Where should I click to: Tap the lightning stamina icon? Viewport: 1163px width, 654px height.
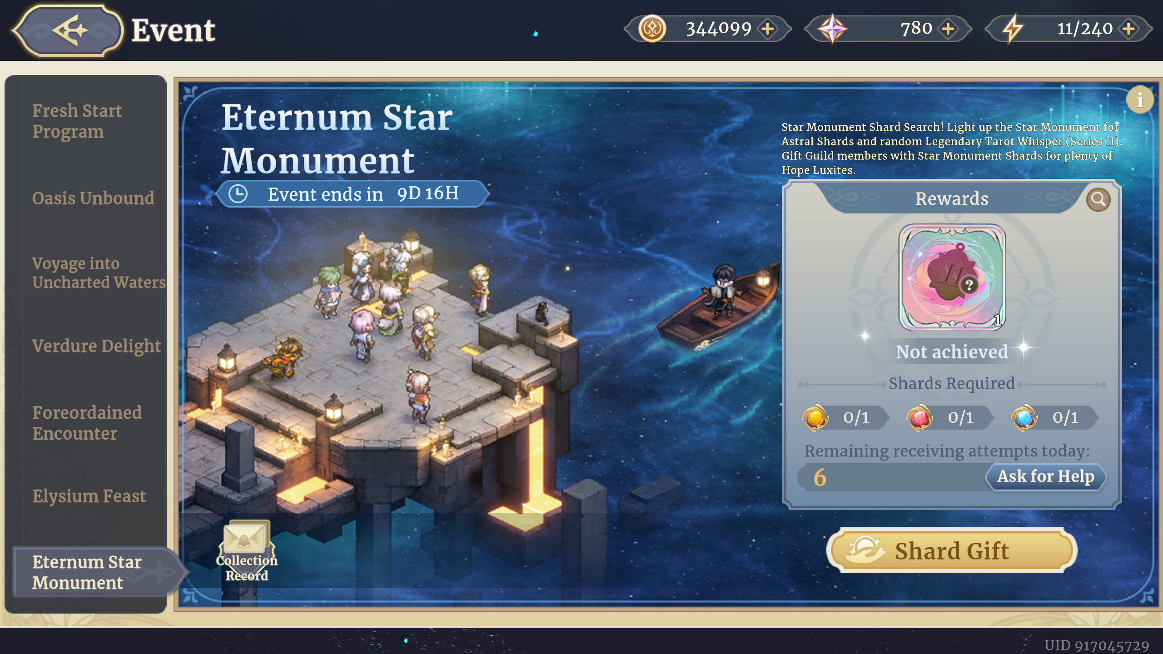pyautogui.click(x=1013, y=29)
